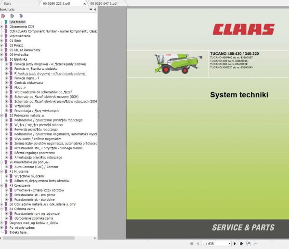
Task: Open 26 Prowadzenie po pod_o¿u bookmark
Action: [x=30, y=162]
